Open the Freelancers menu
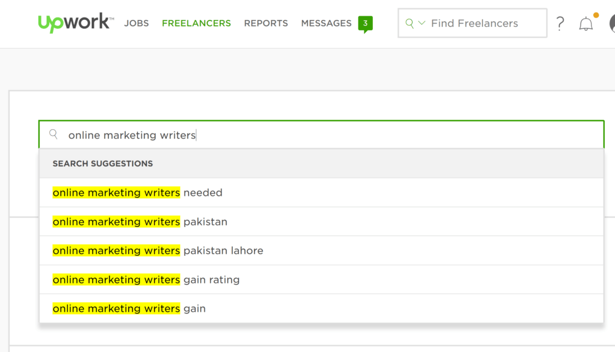The image size is (615, 352). [196, 23]
